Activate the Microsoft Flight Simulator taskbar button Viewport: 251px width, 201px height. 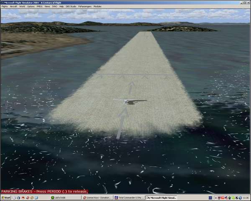(161, 198)
